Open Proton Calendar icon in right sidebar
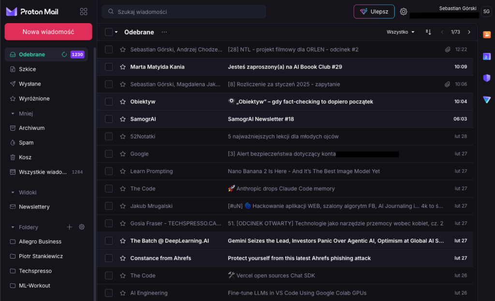495x301 pixels. coord(487,56)
